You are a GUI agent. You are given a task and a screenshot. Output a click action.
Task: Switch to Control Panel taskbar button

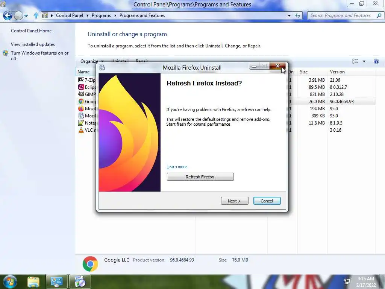pos(56,282)
